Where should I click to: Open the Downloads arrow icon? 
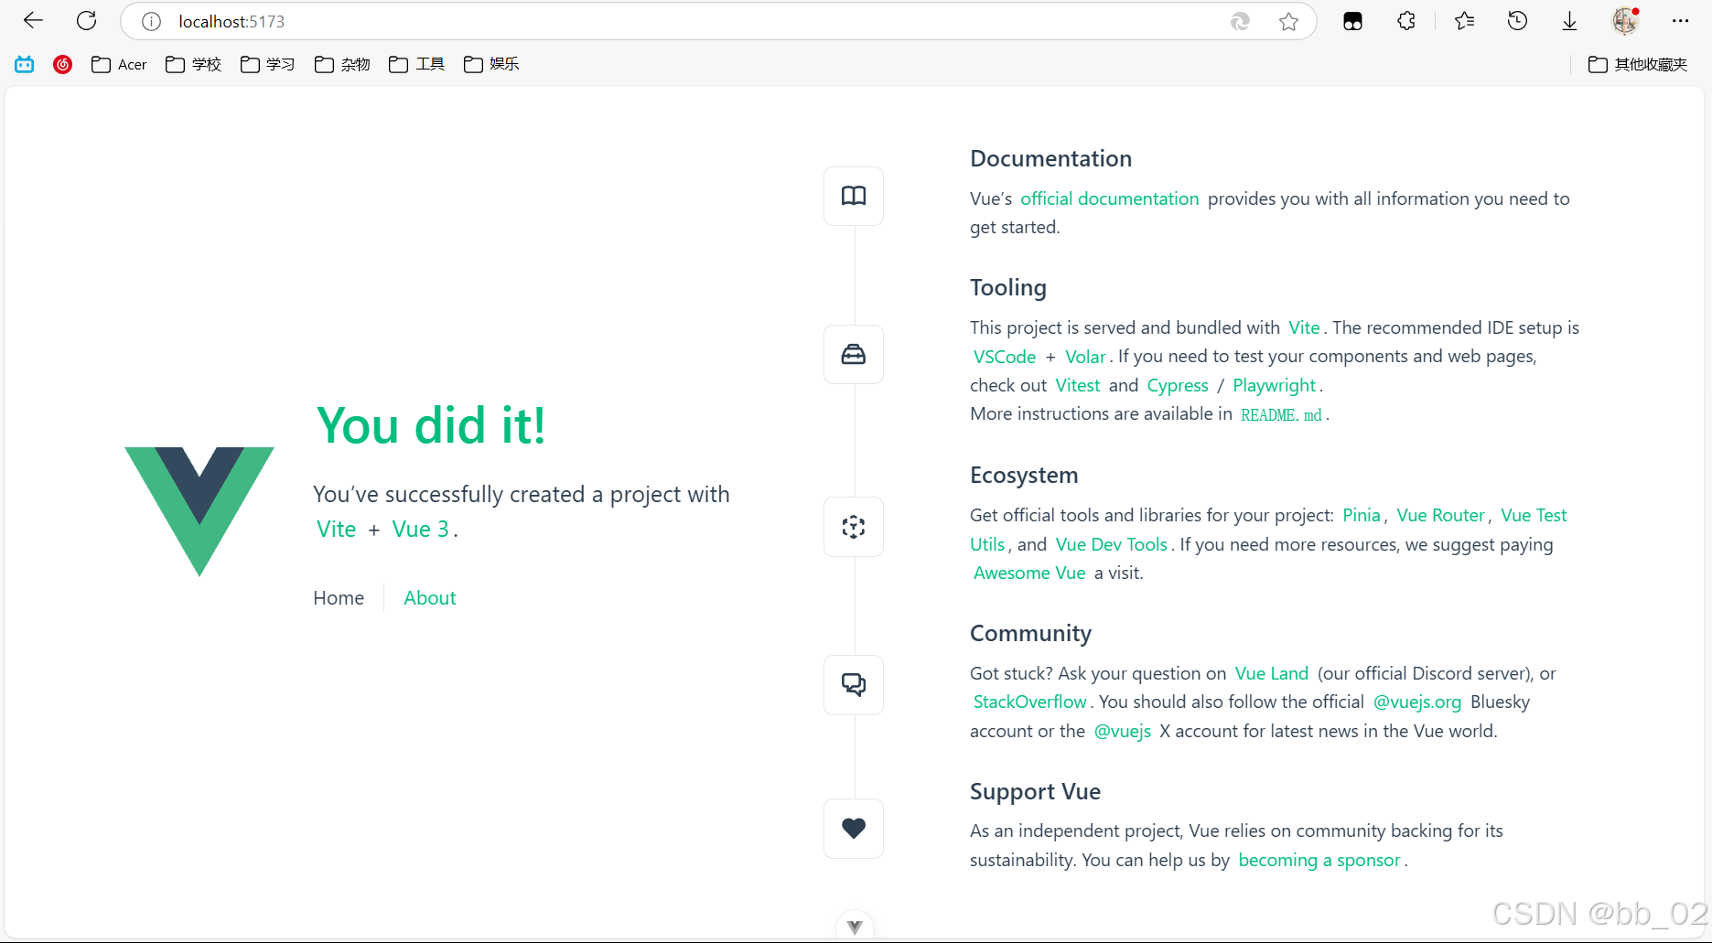tap(1570, 21)
